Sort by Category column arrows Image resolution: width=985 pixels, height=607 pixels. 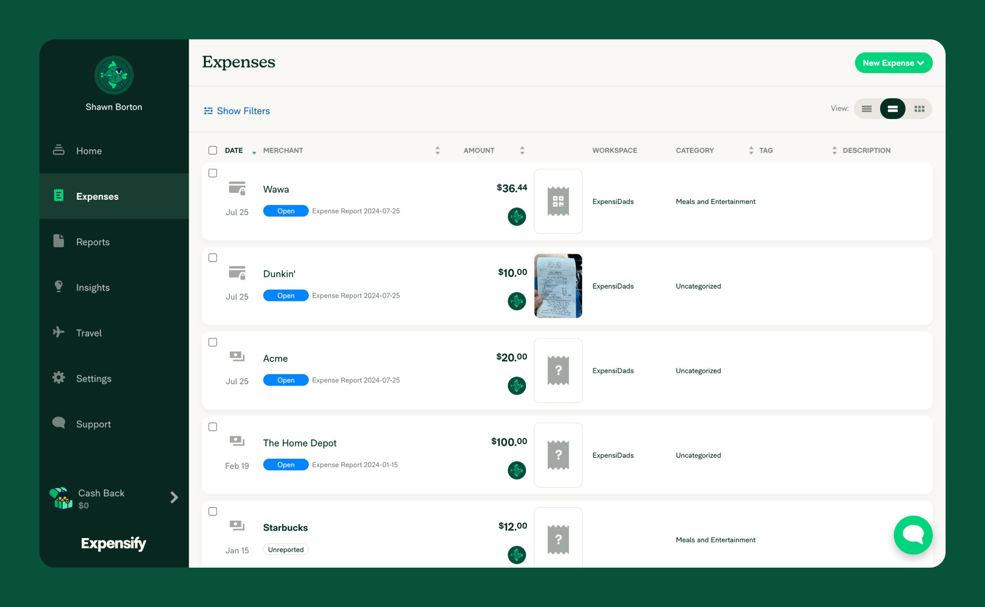(751, 151)
